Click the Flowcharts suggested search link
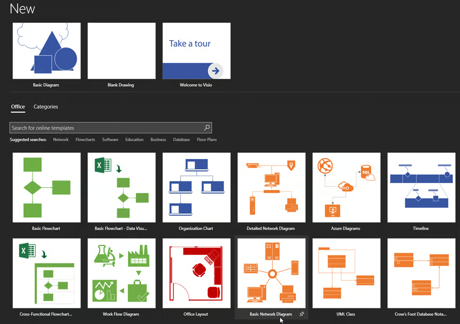 tap(85, 140)
